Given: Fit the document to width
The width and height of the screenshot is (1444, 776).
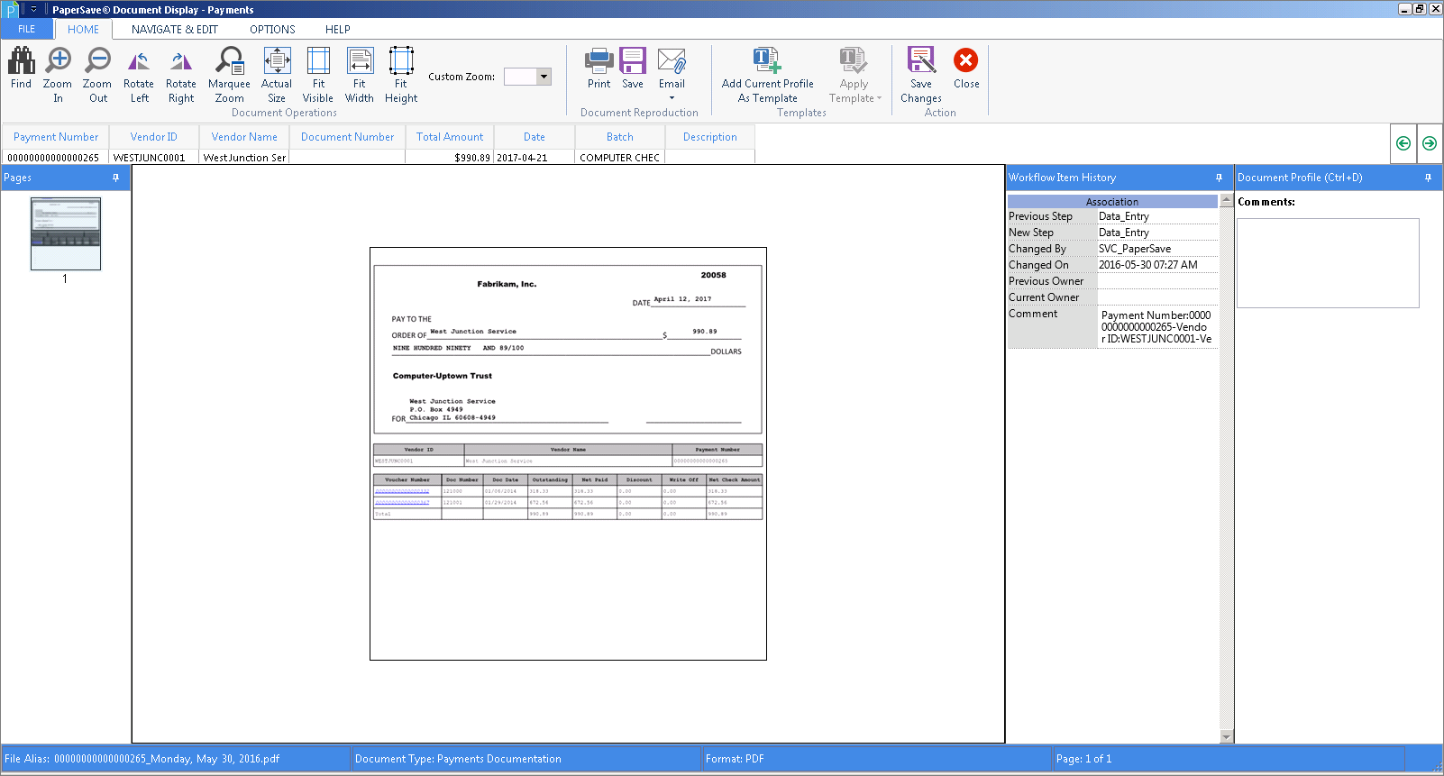Looking at the screenshot, I should (x=360, y=61).
